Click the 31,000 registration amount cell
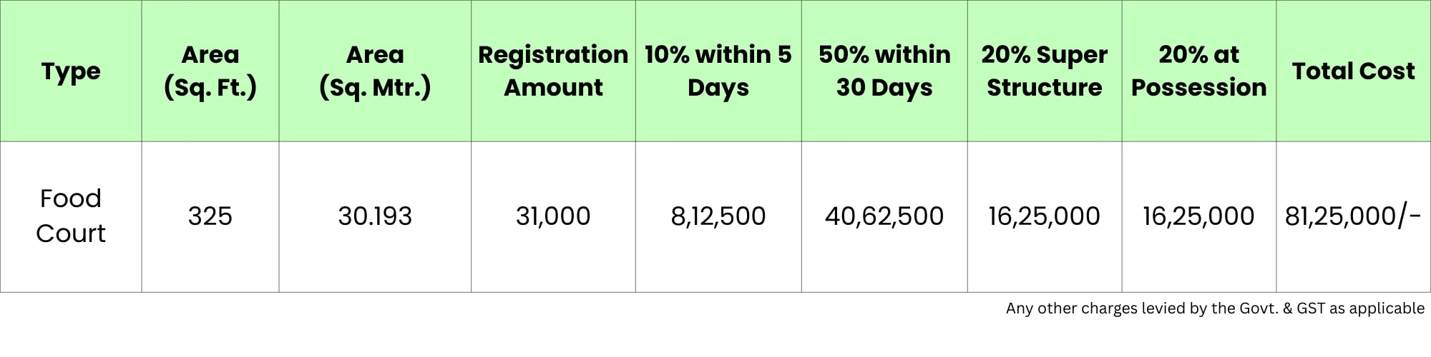Viewport: 1431px width, 357px height. point(553,216)
